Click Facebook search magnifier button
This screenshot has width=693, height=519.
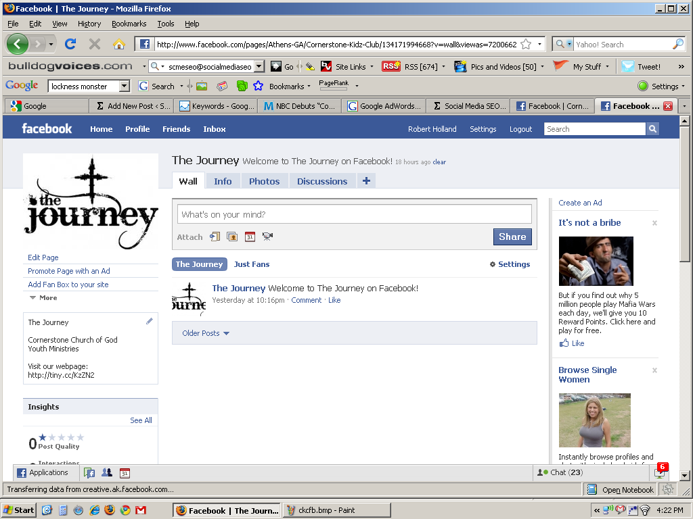click(x=652, y=129)
